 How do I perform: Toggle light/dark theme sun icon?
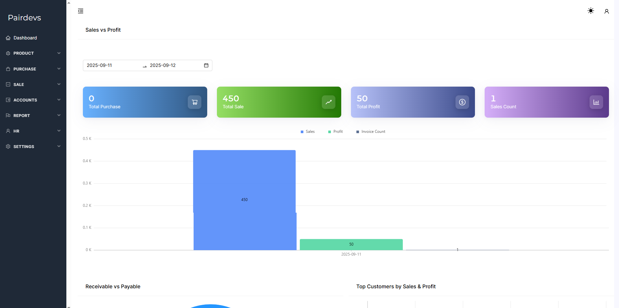click(591, 11)
